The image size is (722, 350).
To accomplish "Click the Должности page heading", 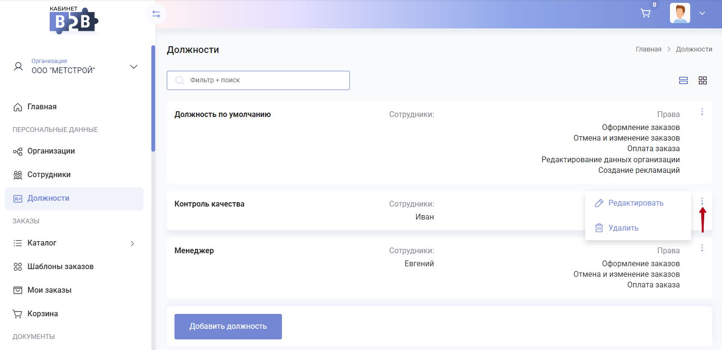I will tap(193, 50).
